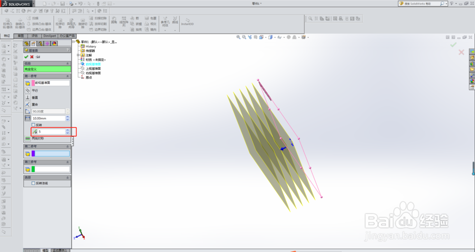This screenshot has height=252, width=475.
Task: Open the DisplayManager color-ball tab icon
Action: tap(54, 44)
